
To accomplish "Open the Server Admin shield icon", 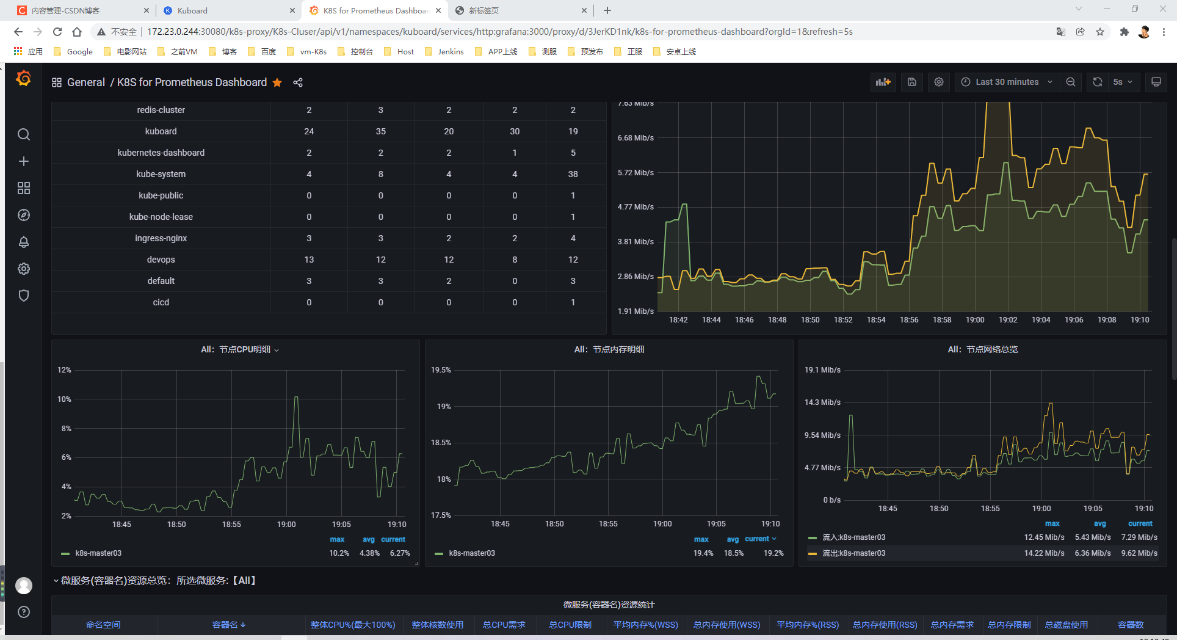I will tap(24, 296).
